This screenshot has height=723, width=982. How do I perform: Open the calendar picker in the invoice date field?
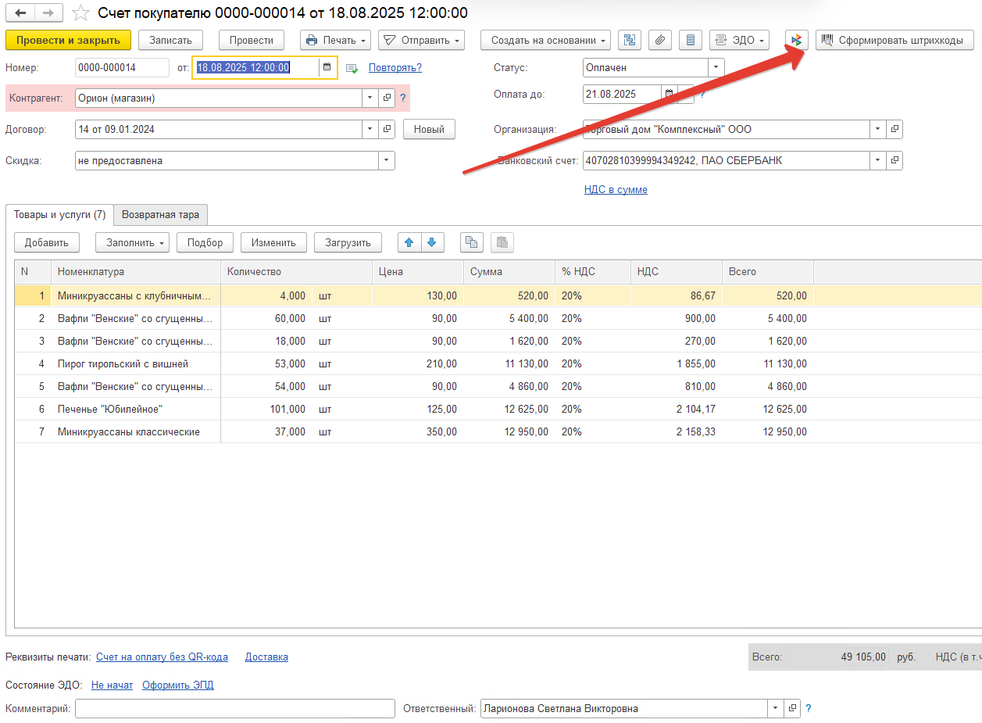tap(327, 68)
